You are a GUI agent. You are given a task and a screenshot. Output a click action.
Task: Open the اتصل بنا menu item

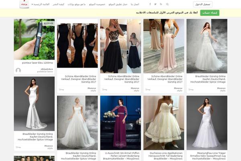coord(135,4)
